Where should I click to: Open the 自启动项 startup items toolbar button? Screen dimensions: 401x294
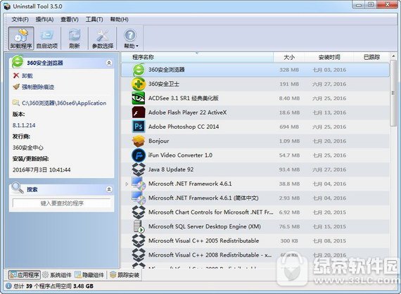pyautogui.click(x=47, y=39)
